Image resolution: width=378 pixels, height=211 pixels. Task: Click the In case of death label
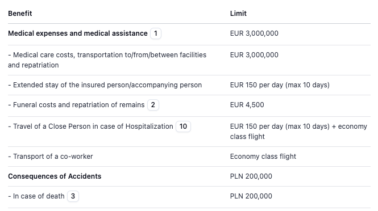point(36,196)
